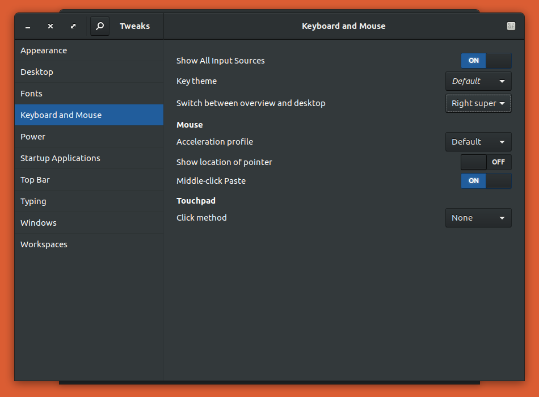The height and width of the screenshot is (397, 539).
Task: Switch to the Top Bar settings
Action: tap(89, 180)
